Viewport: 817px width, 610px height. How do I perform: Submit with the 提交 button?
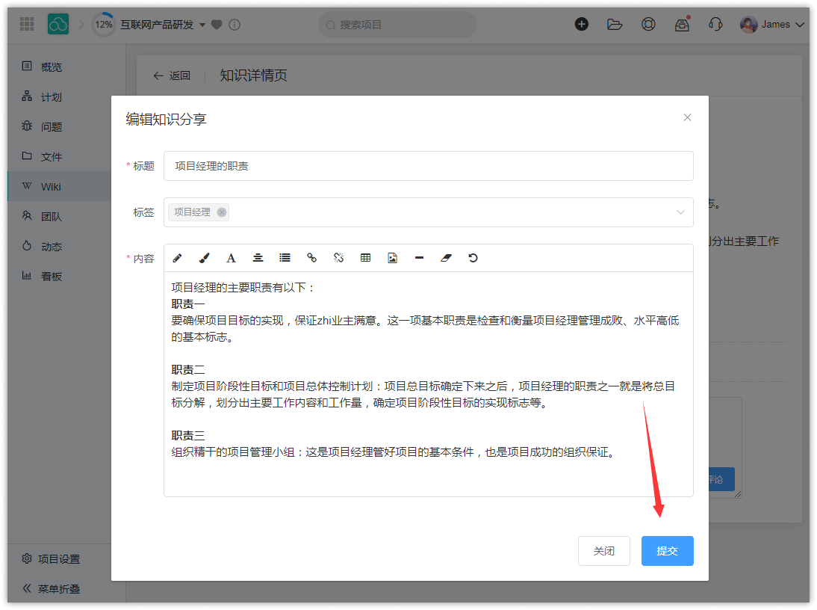(x=668, y=551)
